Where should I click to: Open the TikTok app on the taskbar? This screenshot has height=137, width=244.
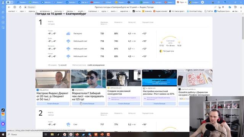[x=58, y=134]
